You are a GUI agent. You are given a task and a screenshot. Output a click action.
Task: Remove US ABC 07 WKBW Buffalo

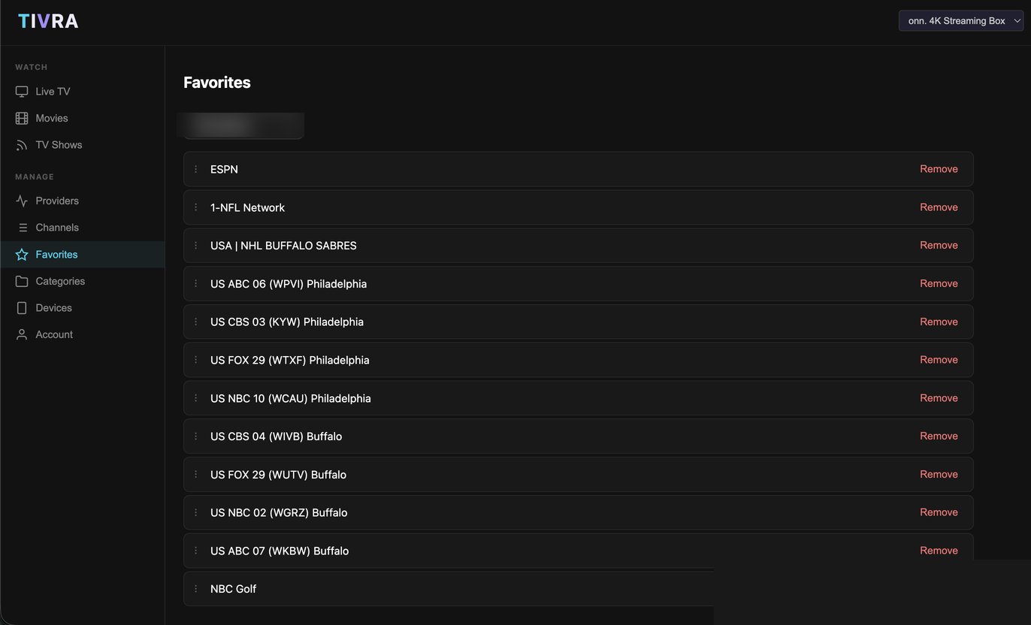pos(939,551)
